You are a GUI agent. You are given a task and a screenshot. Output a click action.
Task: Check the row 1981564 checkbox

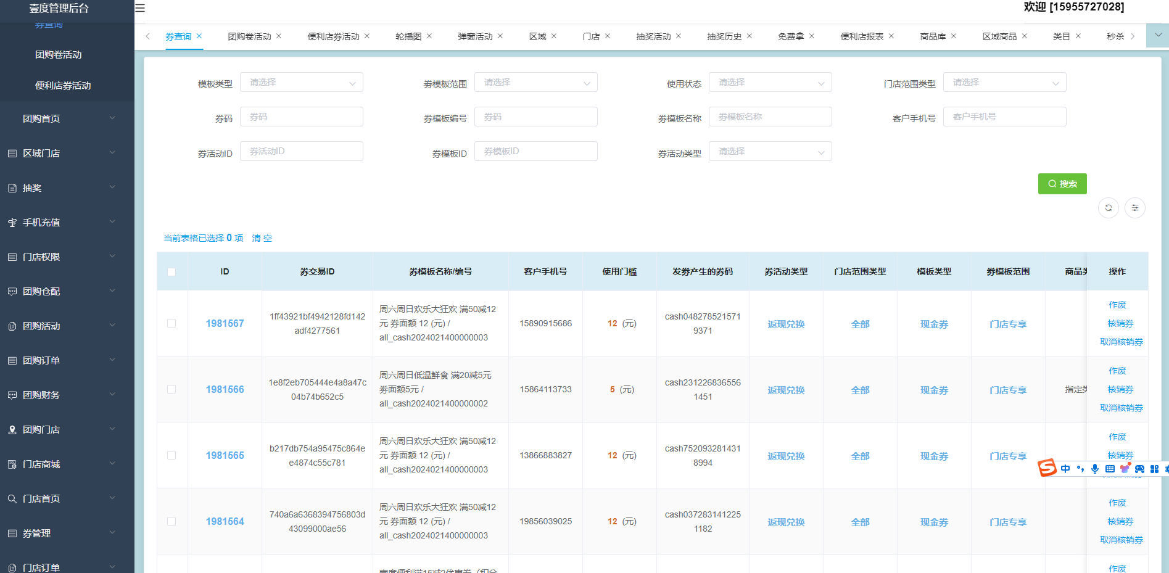pyautogui.click(x=171, y=521)
